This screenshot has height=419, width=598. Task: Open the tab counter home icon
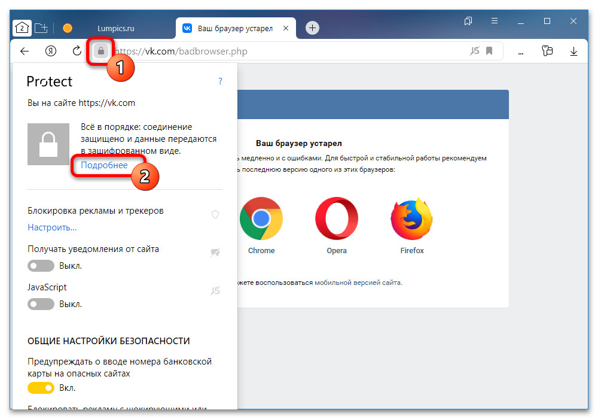pyautogui.click(x=22, y=28)
